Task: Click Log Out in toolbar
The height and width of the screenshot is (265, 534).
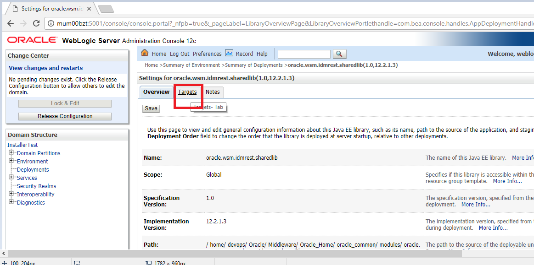Action: [180, 54]
